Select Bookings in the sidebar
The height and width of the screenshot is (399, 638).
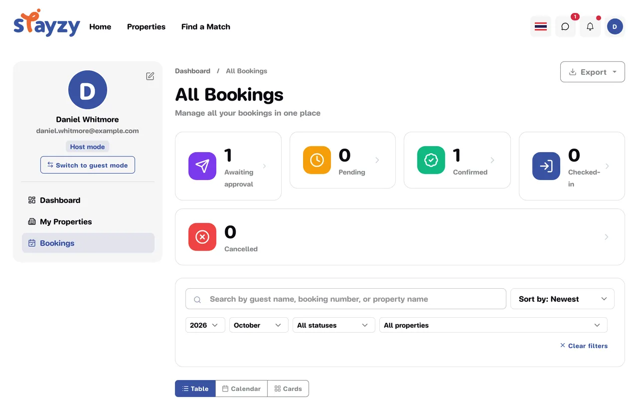(x=88, y=243)
